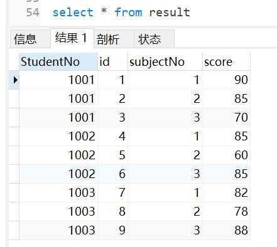
Task: Select subjectNo cell in row with id 7
Action: tap(165, 192)
